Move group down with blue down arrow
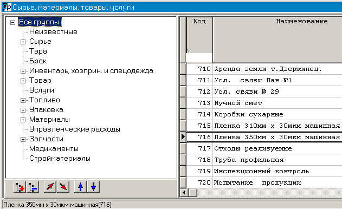 point(93,187)
